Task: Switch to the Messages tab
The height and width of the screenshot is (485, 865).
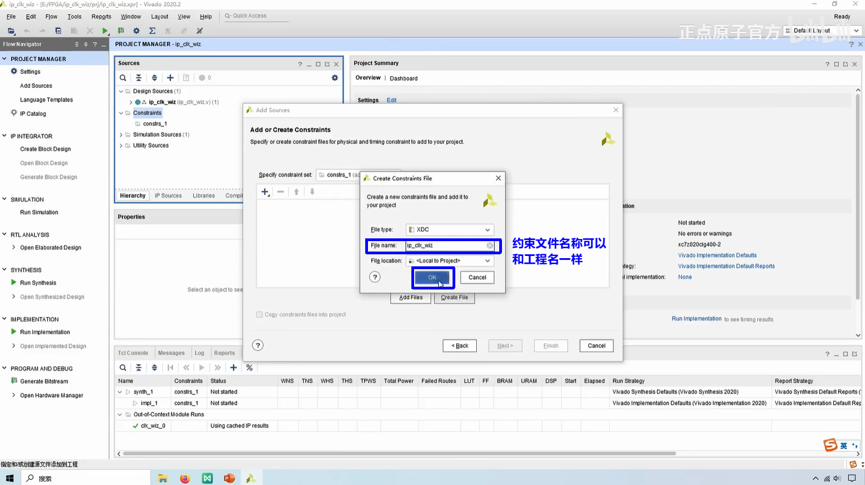Action: coord(171,353)
